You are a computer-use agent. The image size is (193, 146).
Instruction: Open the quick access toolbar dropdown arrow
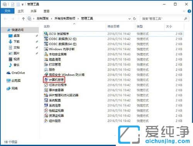pyautogui.click(x=22, y=5)
